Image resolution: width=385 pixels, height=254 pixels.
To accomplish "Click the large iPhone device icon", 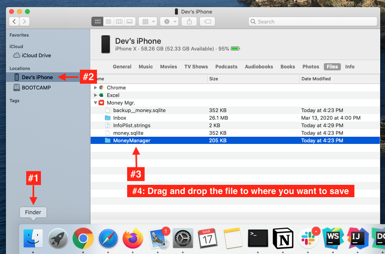I will point(106,44).
